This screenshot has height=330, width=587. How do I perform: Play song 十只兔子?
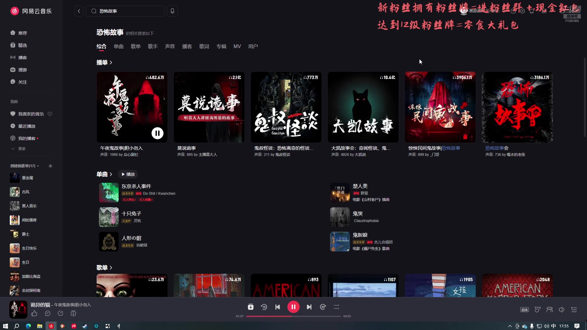point(109,217)
